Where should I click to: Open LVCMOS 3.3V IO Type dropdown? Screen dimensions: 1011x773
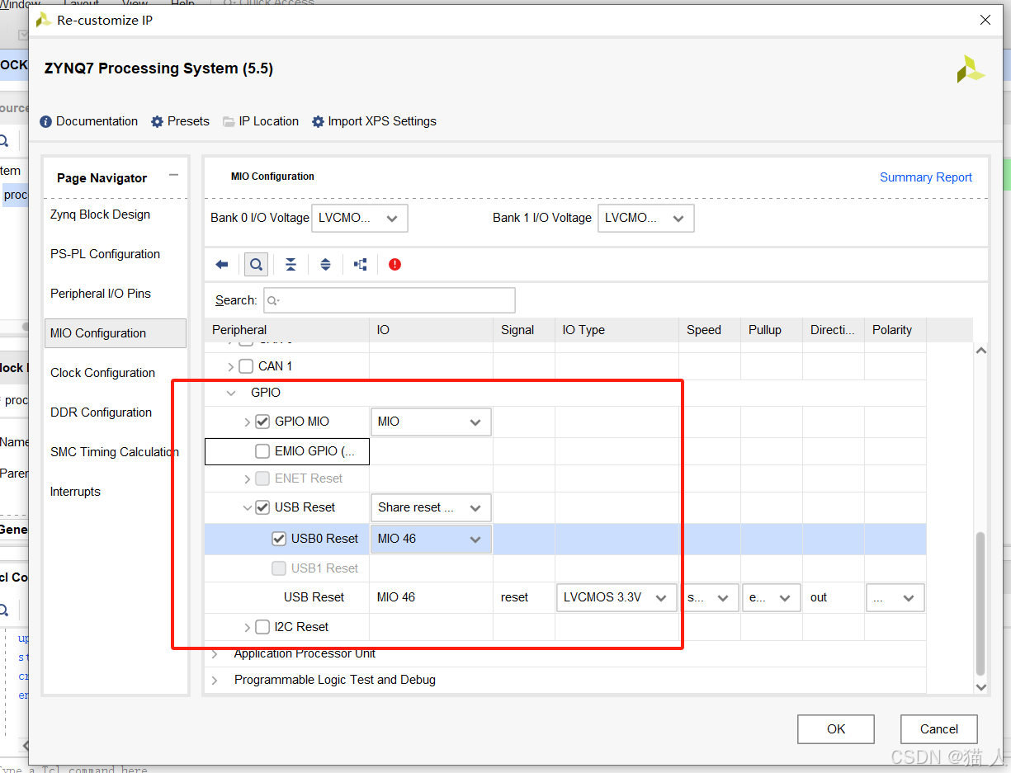tap(617, 597)
